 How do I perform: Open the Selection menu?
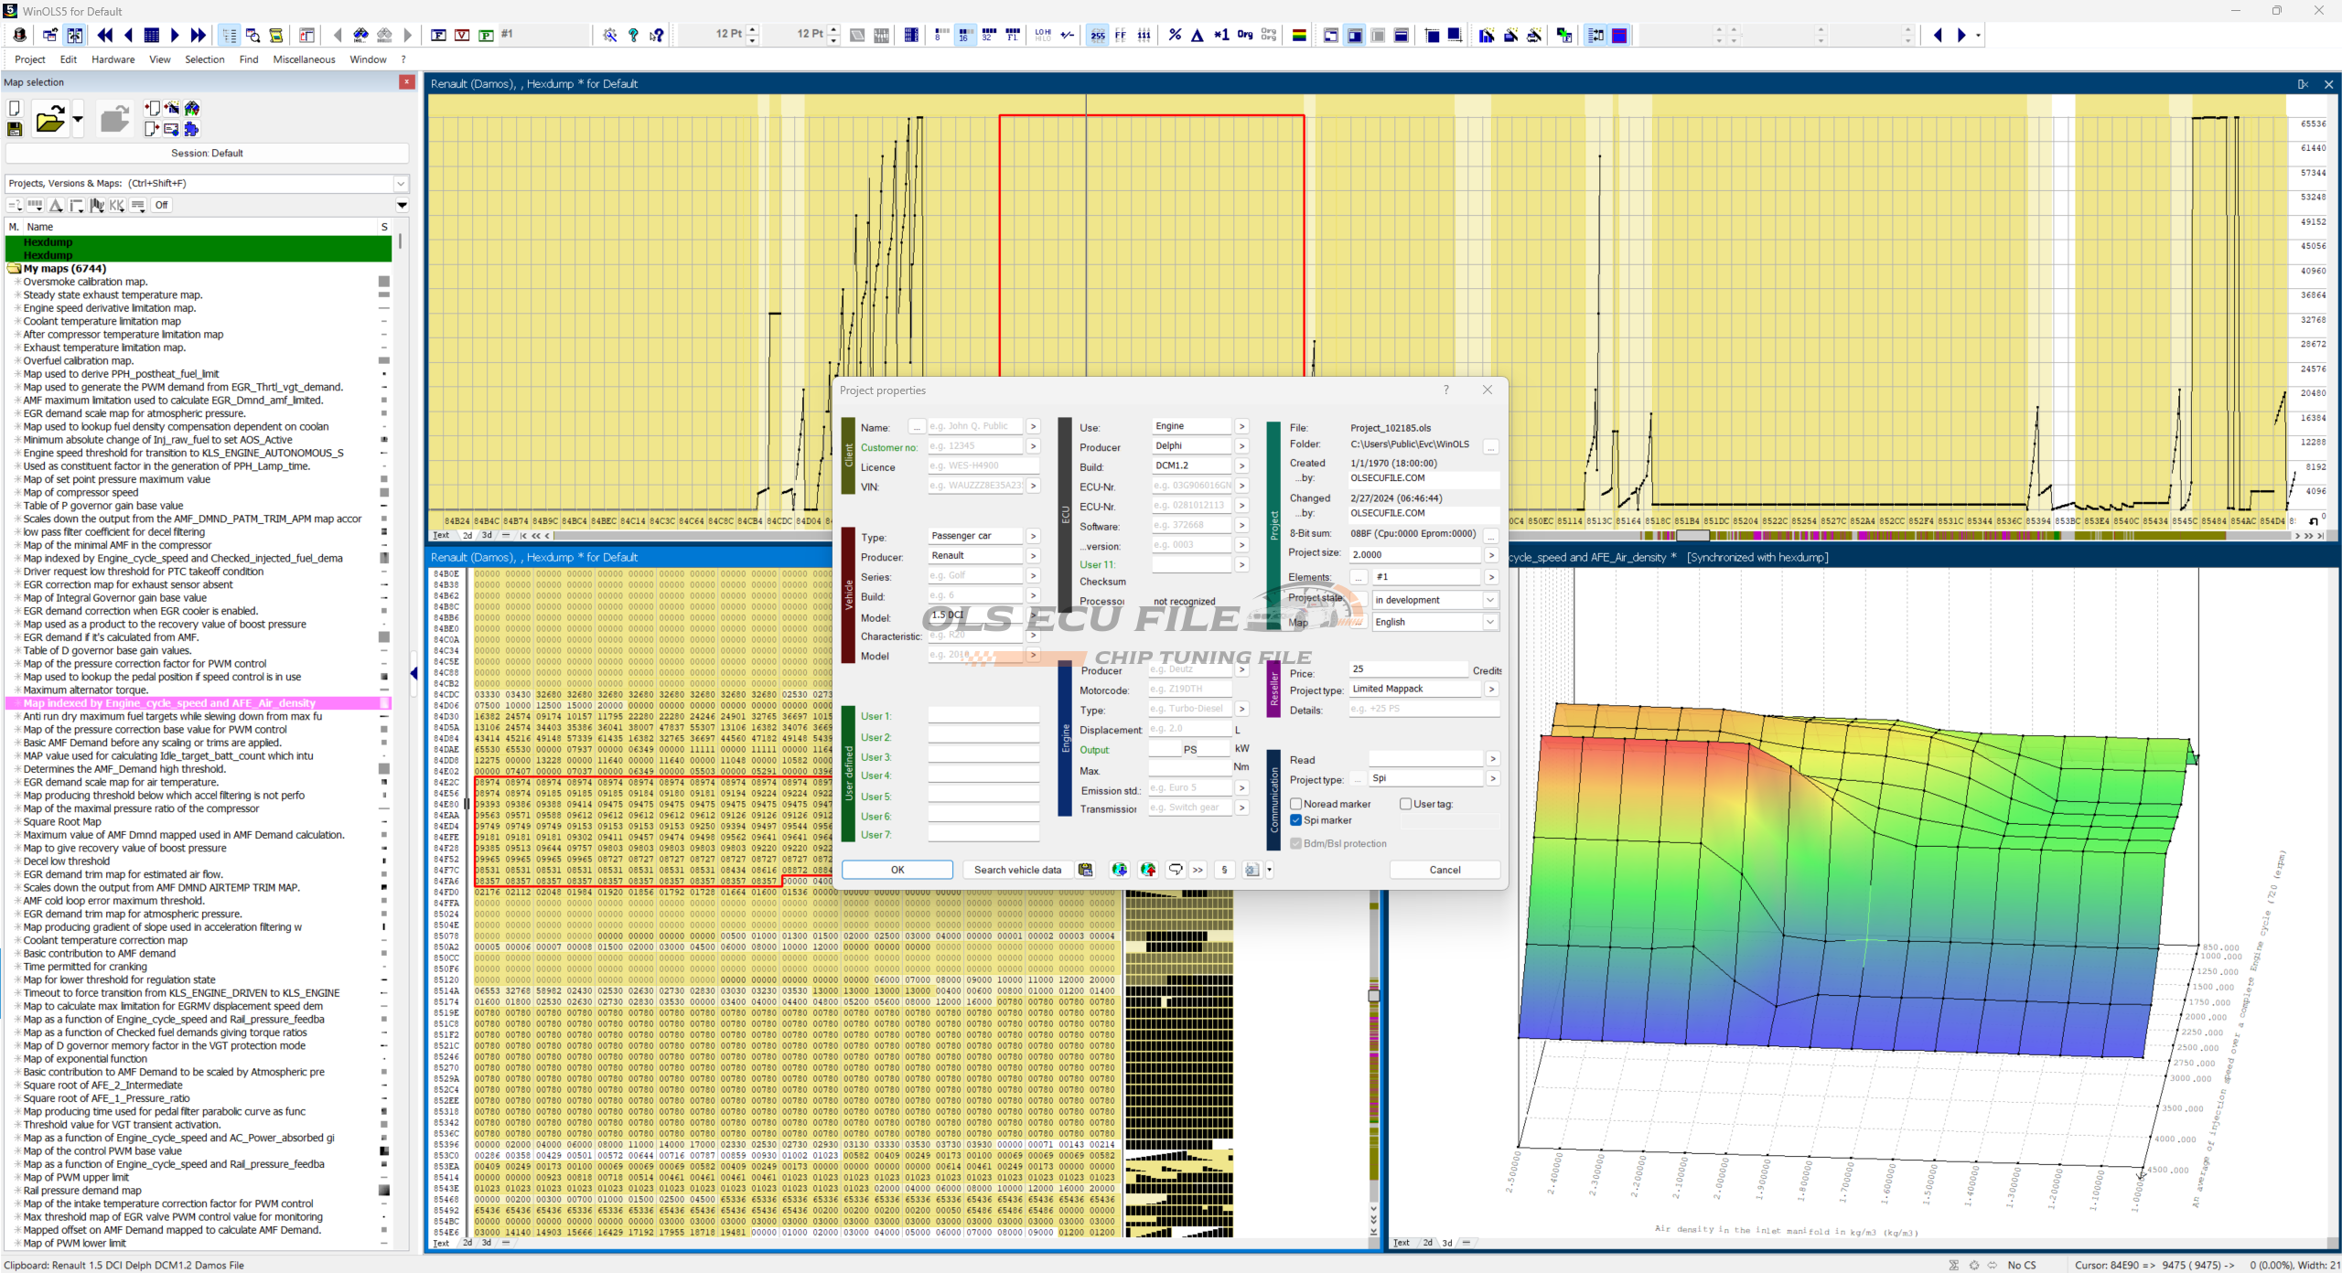[x=204, y=59]
